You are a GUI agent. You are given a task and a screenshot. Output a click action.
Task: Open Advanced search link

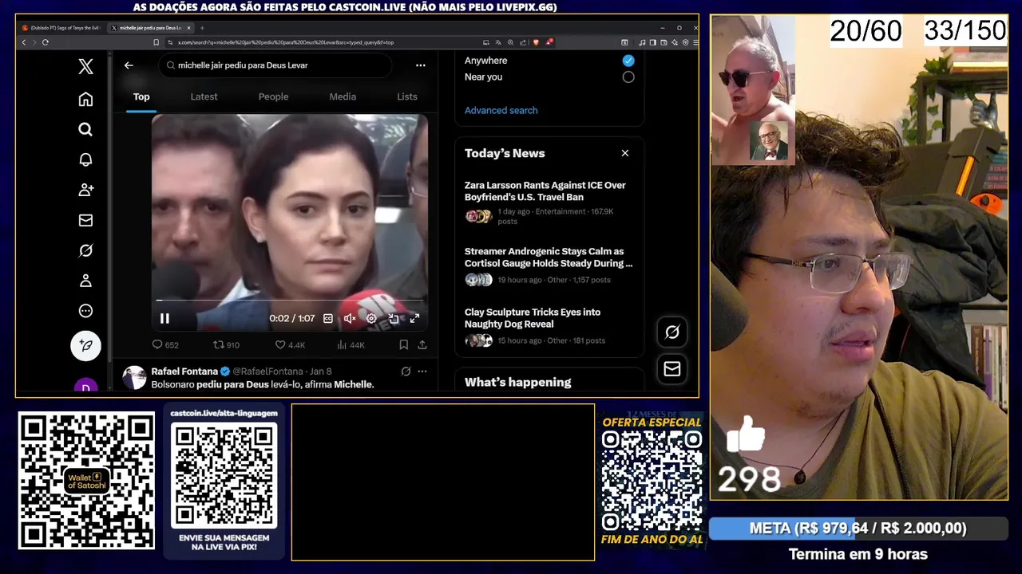501,110
